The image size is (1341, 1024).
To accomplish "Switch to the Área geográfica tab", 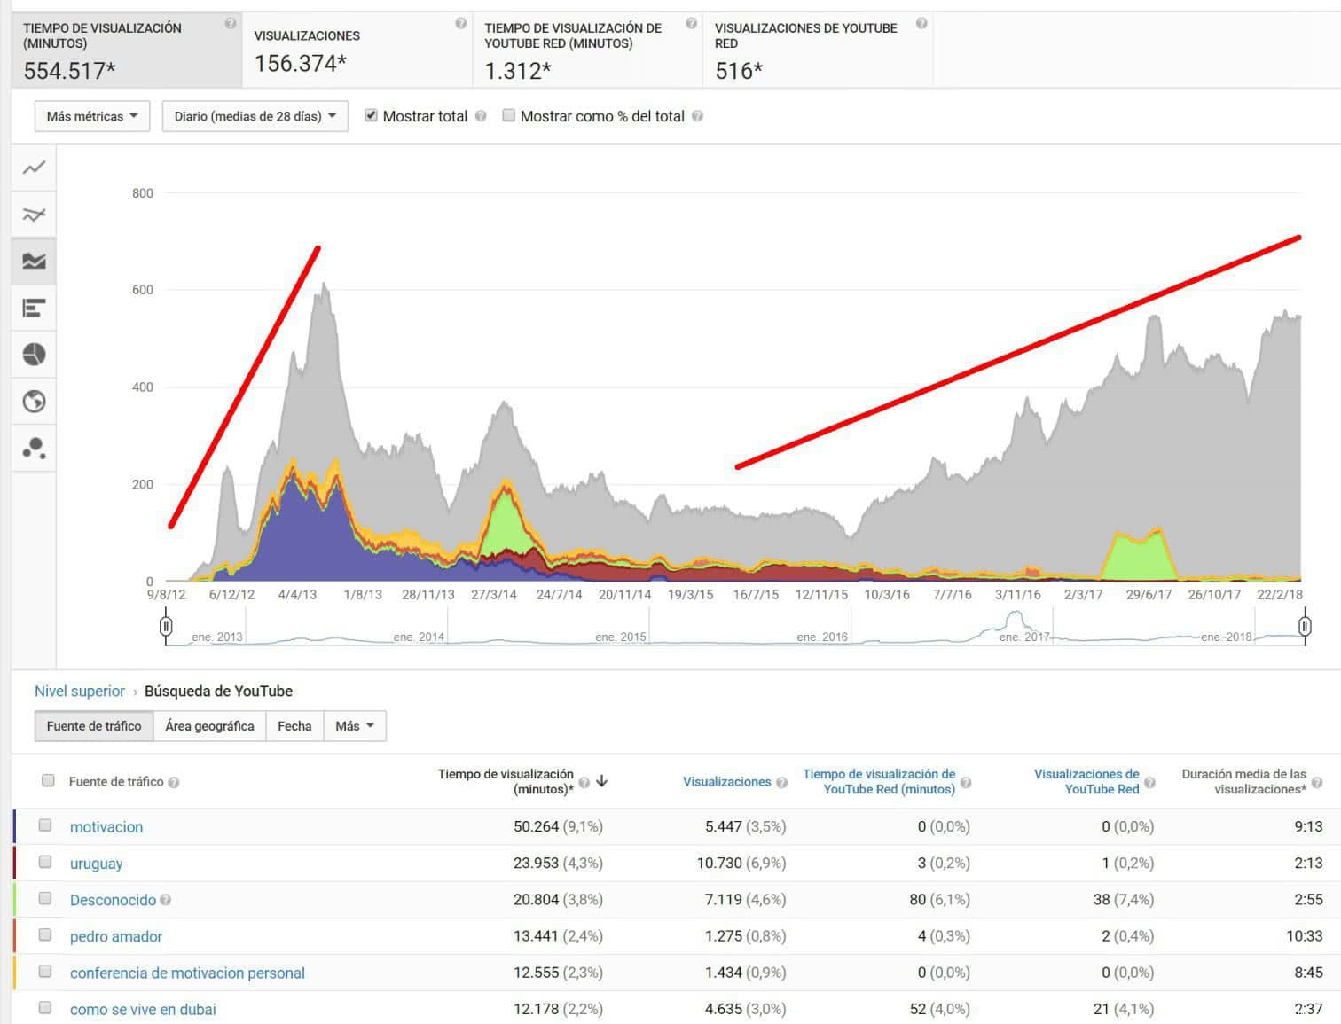I will tap(209, 726).
